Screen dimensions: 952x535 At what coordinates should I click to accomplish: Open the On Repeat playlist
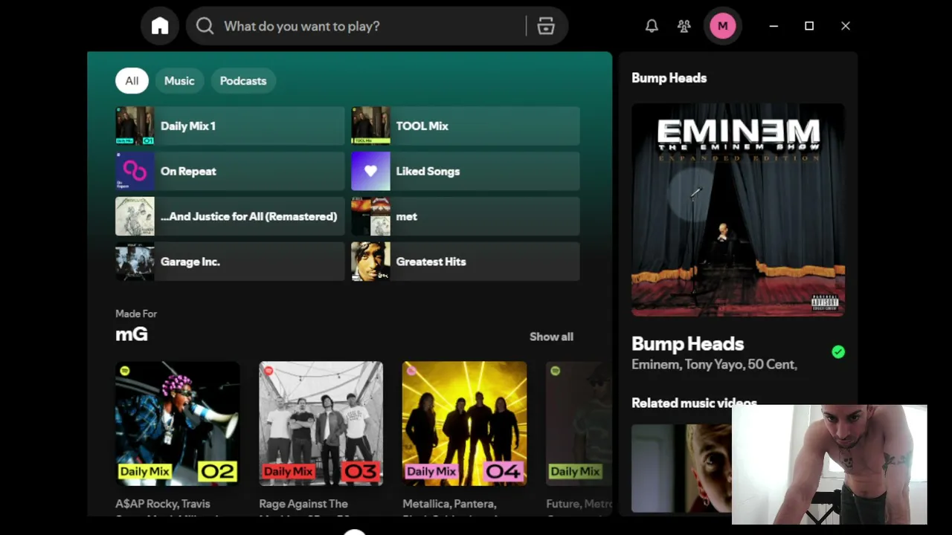point(230,171)
